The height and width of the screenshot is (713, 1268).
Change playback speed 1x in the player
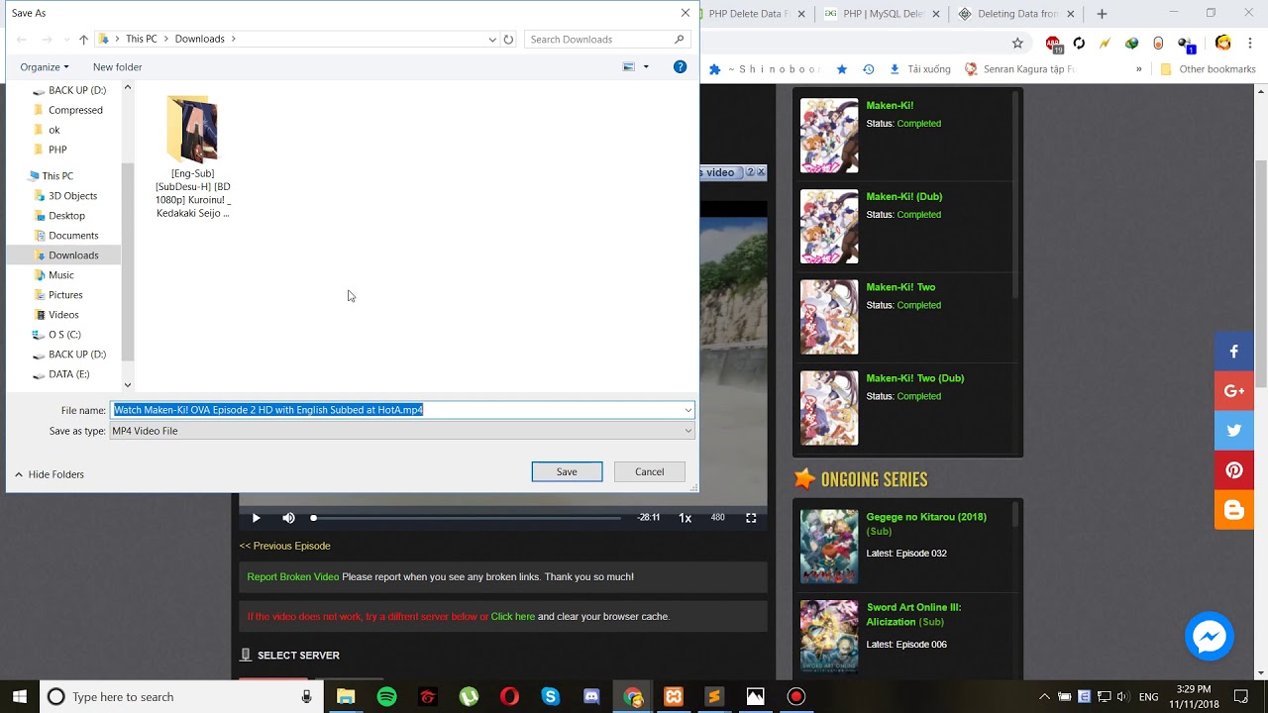pyautogui.click(x=685, y=518)
